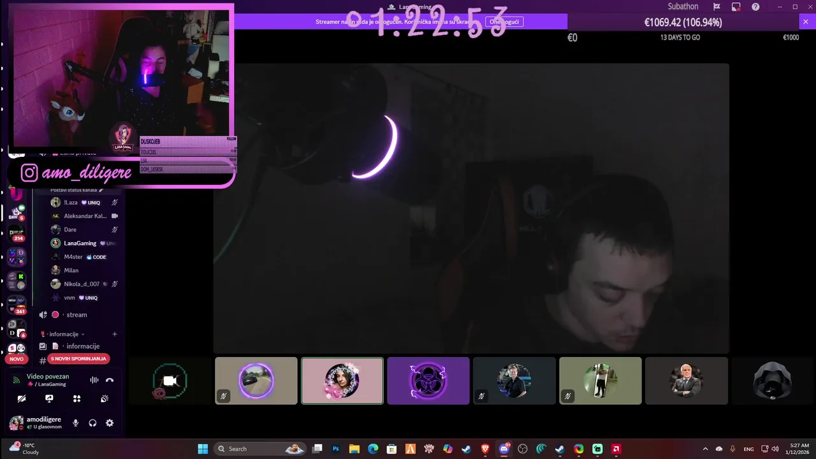Viewport: 816px width, 459px height.
Task: Click the taskbar Search box
Action: click(260, 449)
